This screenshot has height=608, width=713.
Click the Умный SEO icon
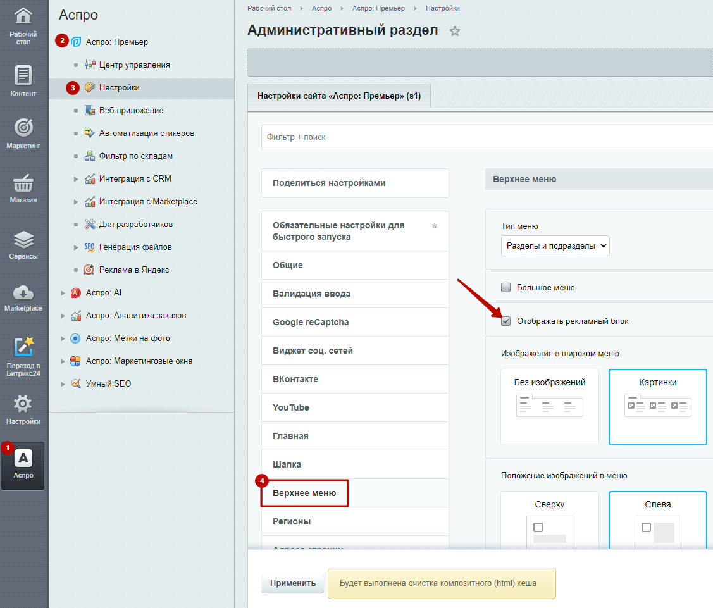[76, 383]
